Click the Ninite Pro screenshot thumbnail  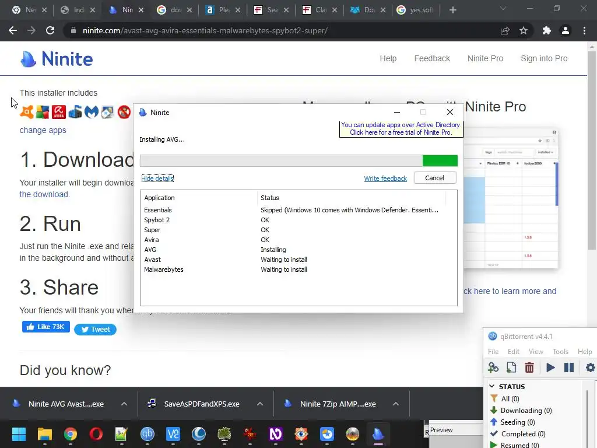pyautogui.click(x=511, y=198)
